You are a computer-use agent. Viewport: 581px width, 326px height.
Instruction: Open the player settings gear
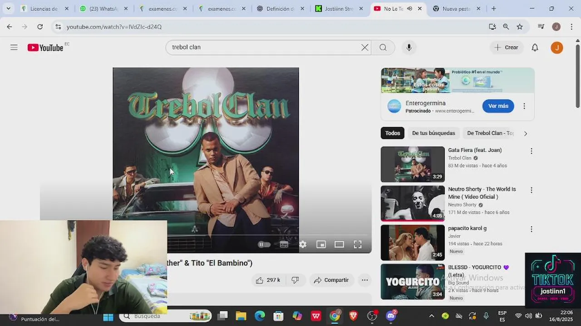click(303, 244)
